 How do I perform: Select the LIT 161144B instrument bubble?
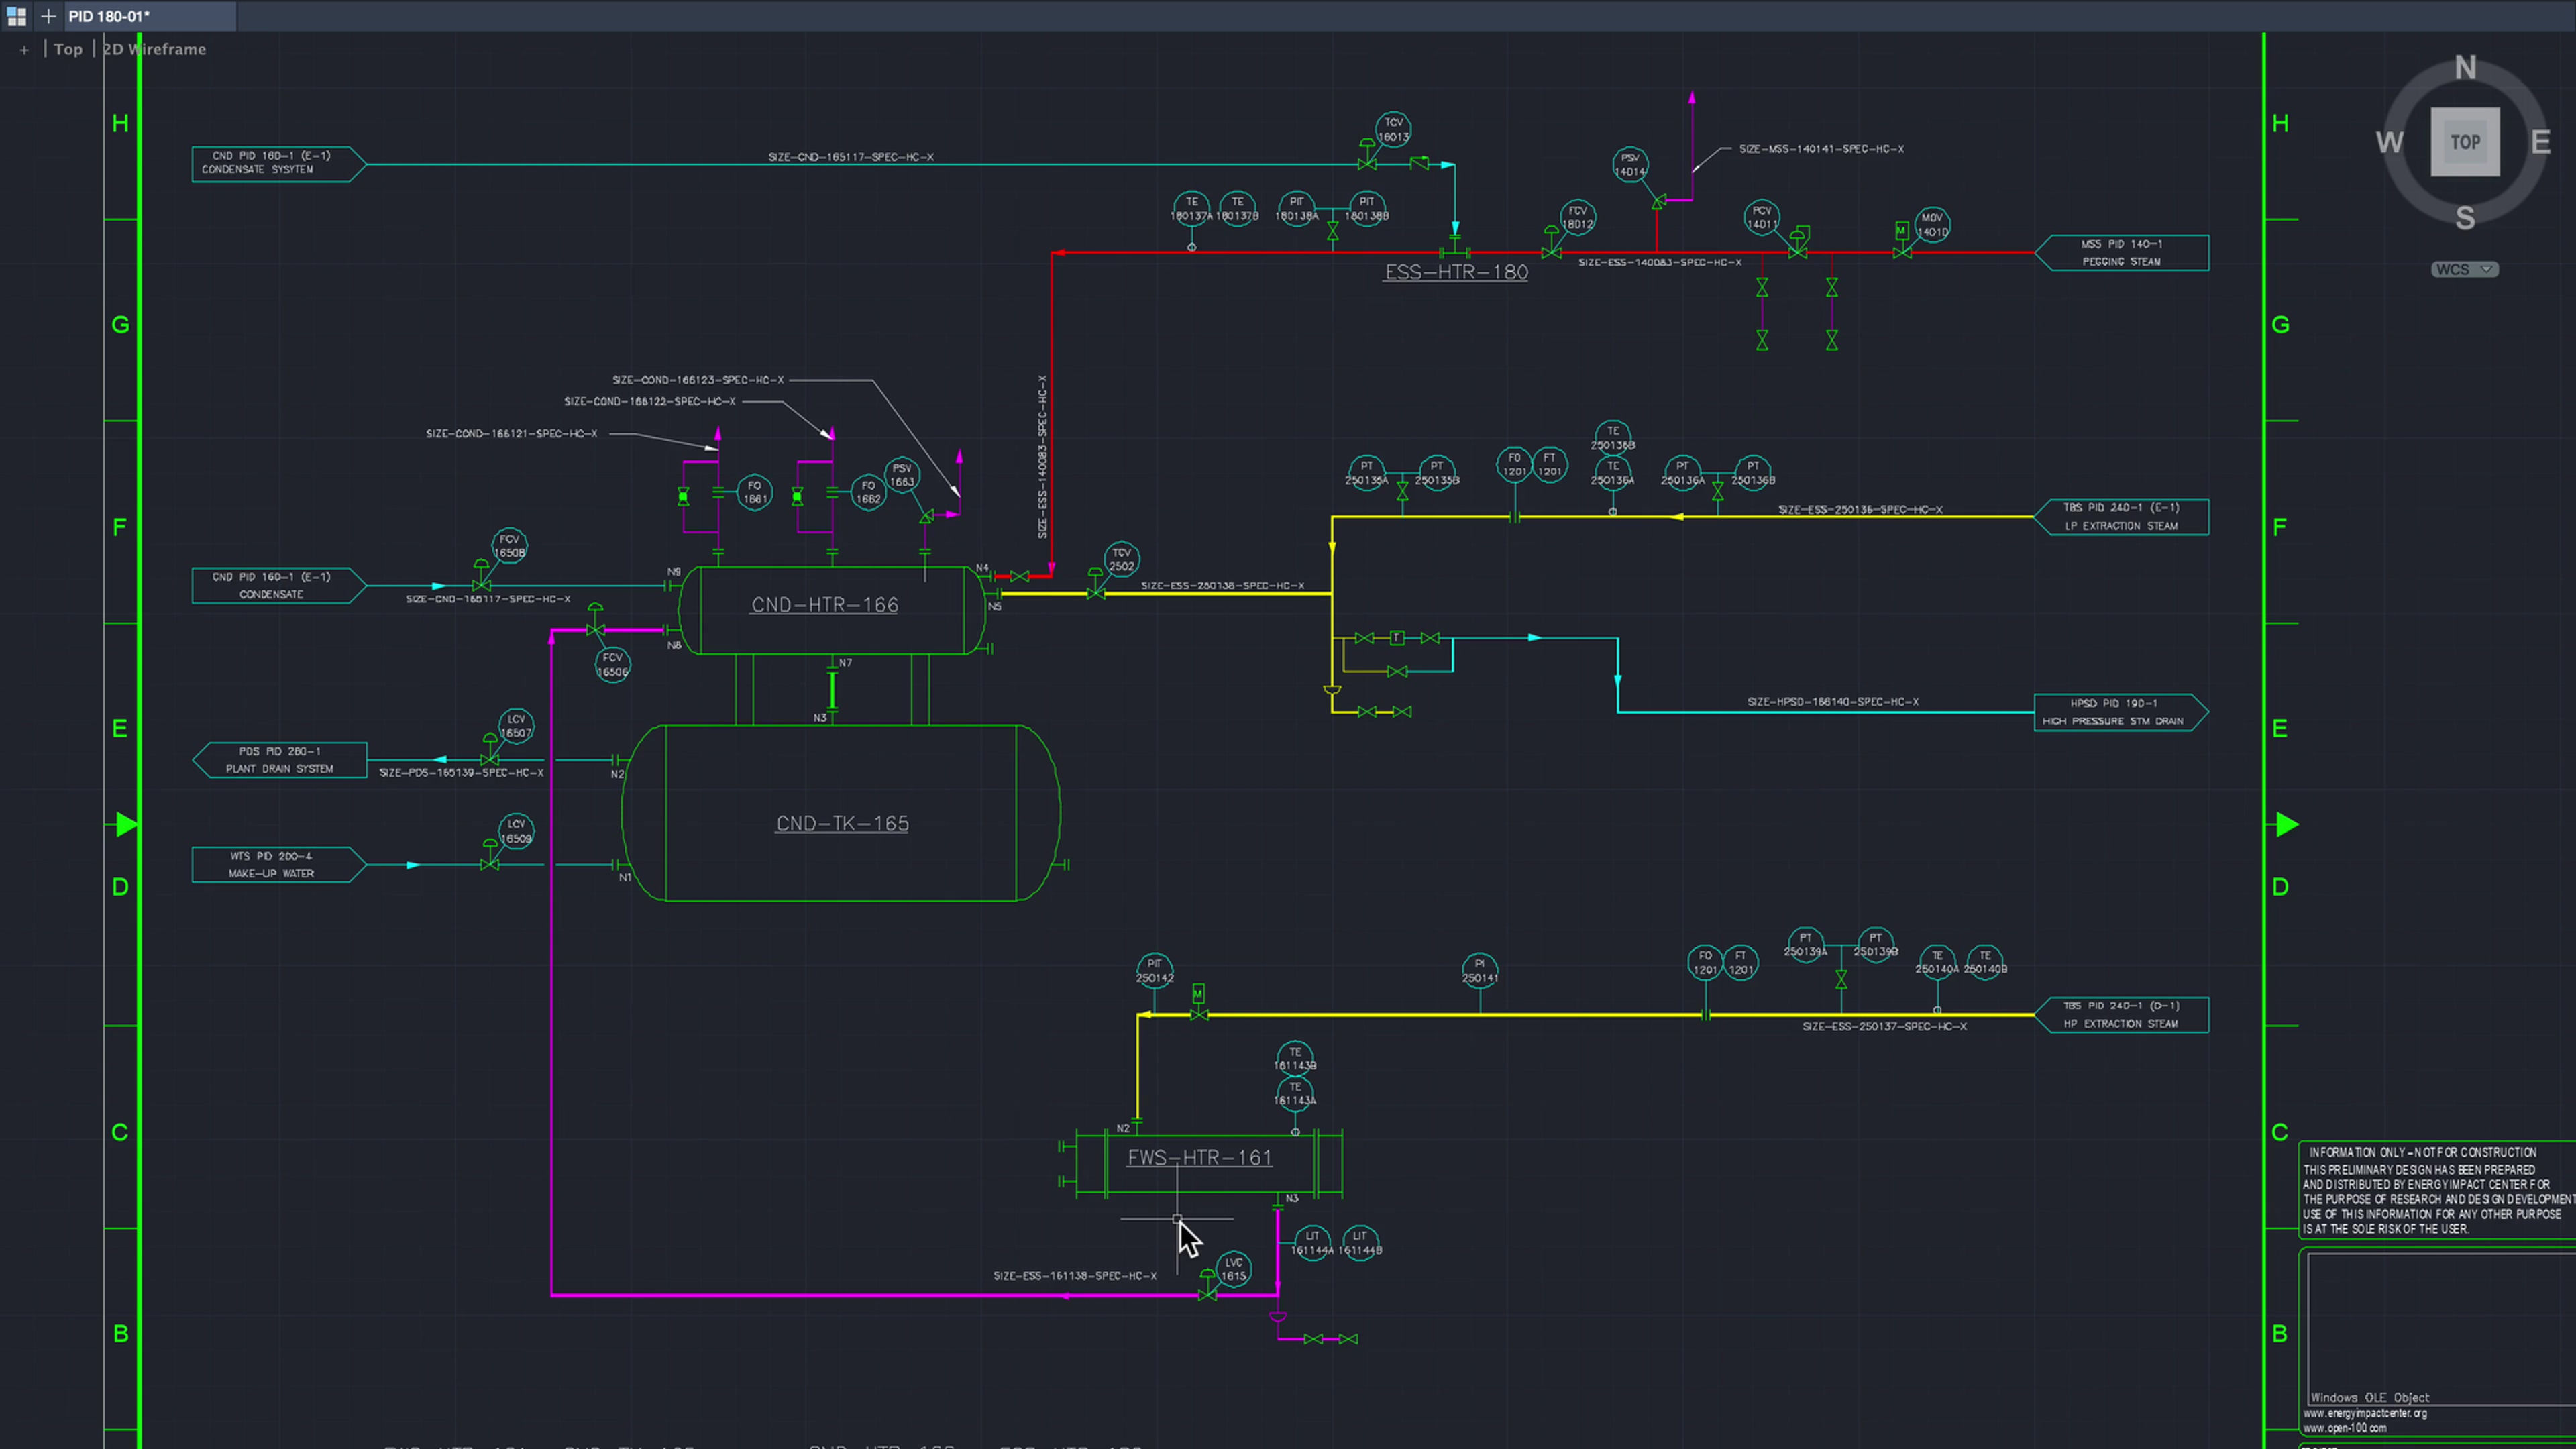click(1360, 1243)
